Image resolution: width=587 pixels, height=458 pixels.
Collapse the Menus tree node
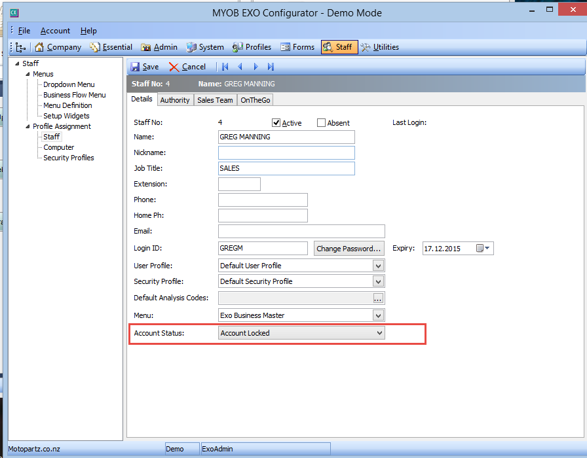28,74
